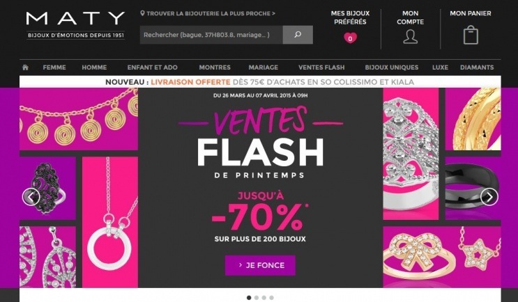Screen dimensions: 518x302
Task: Open favorites via the pink heart icon
Action: [350, 38]
